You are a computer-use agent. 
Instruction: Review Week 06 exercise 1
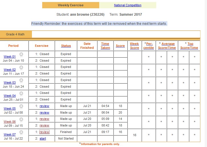tap(44, 119)
